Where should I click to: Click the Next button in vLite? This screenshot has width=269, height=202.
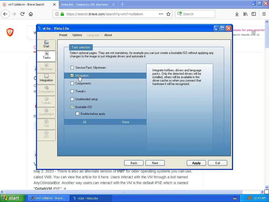pyautogui.click(x=155, y=163)
